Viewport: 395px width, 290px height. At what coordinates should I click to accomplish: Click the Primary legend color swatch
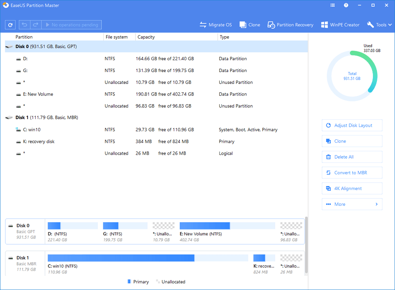click(129, 281)
